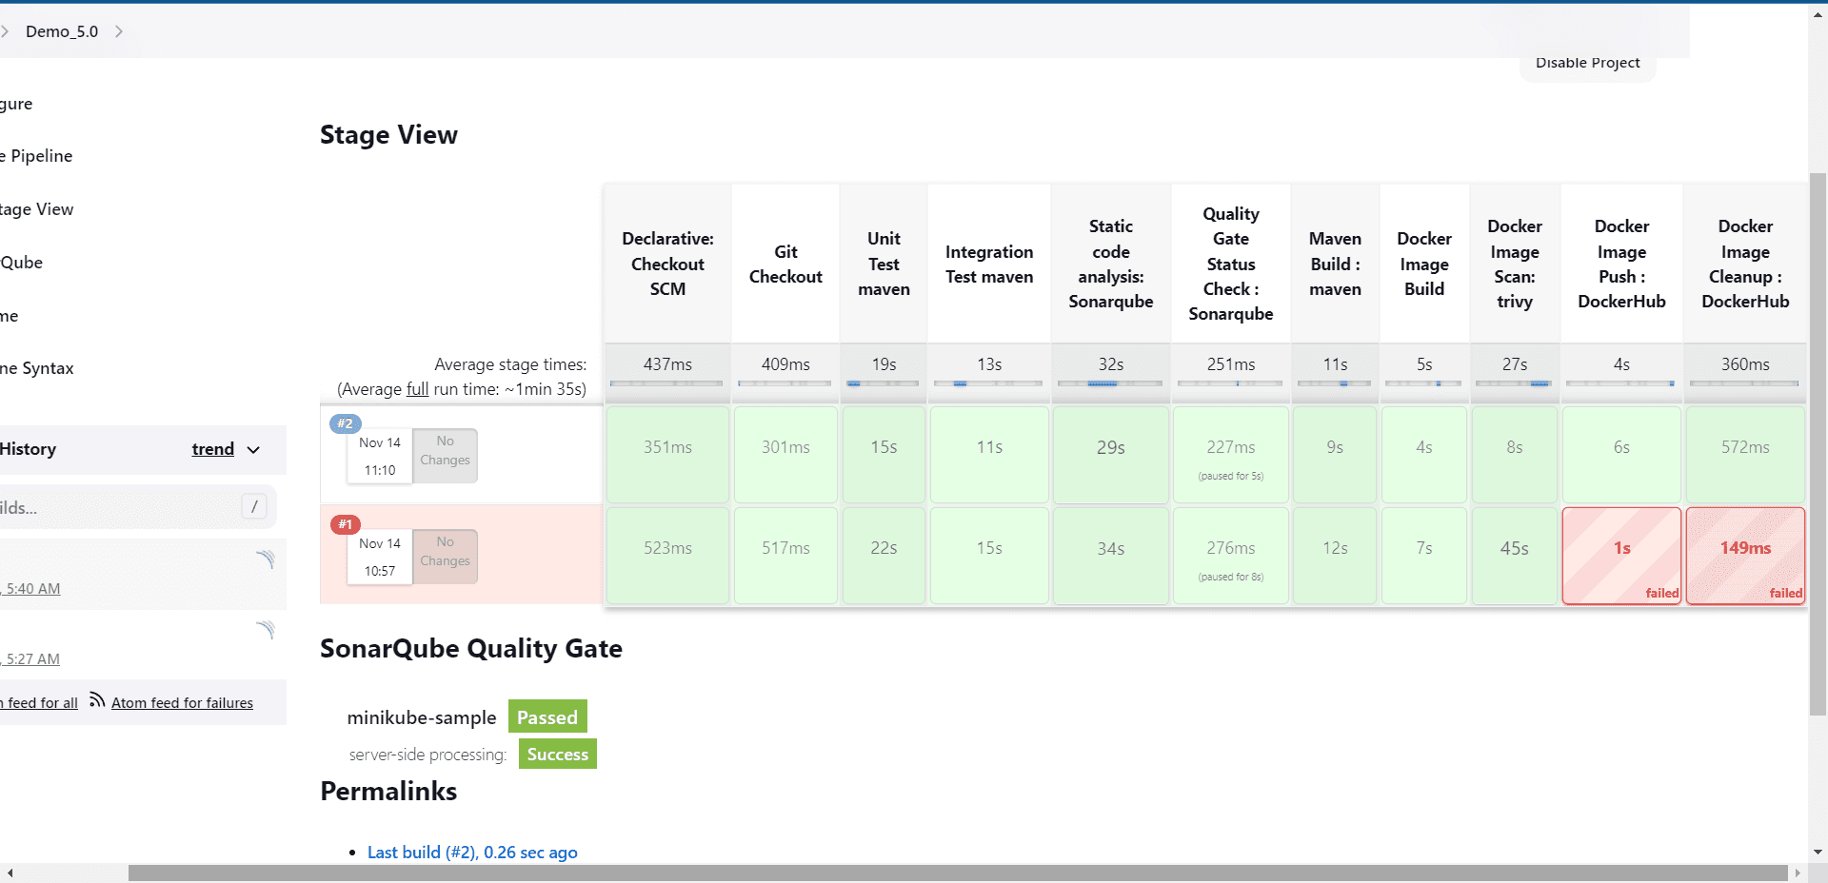Image resolution: width=1828 pixels, height=883 pixels.
Task: Click the failed Docker Image Push cell for build #1
Action: (1621, 556)
